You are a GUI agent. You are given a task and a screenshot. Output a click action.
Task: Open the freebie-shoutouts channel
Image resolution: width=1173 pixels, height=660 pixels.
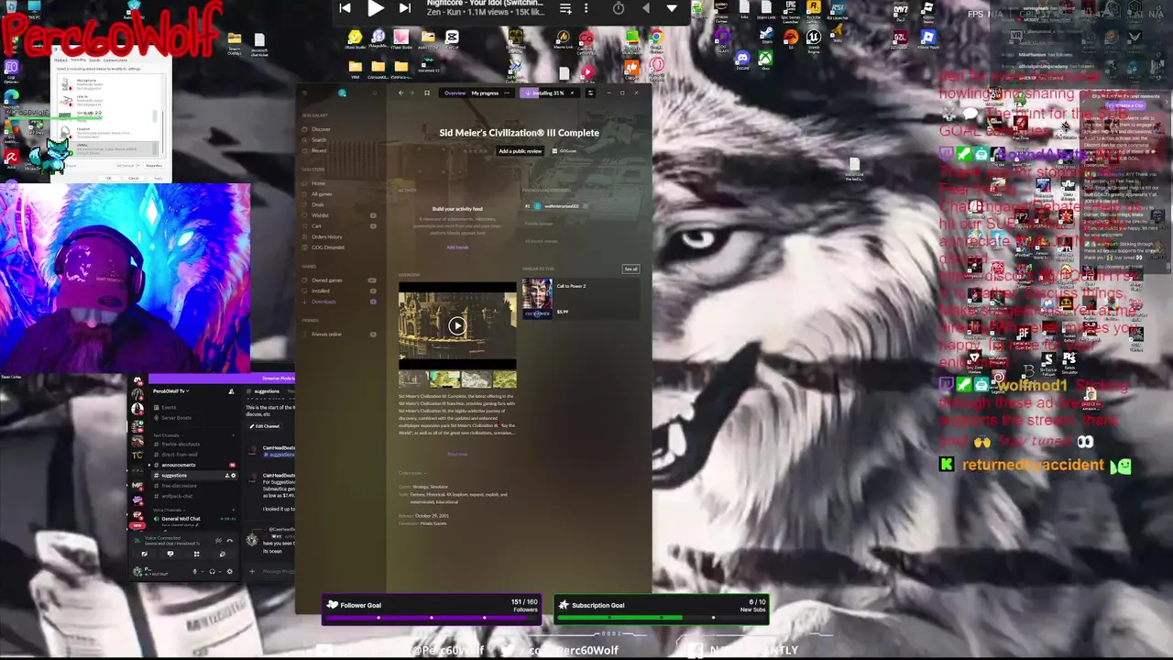[181, 445]
